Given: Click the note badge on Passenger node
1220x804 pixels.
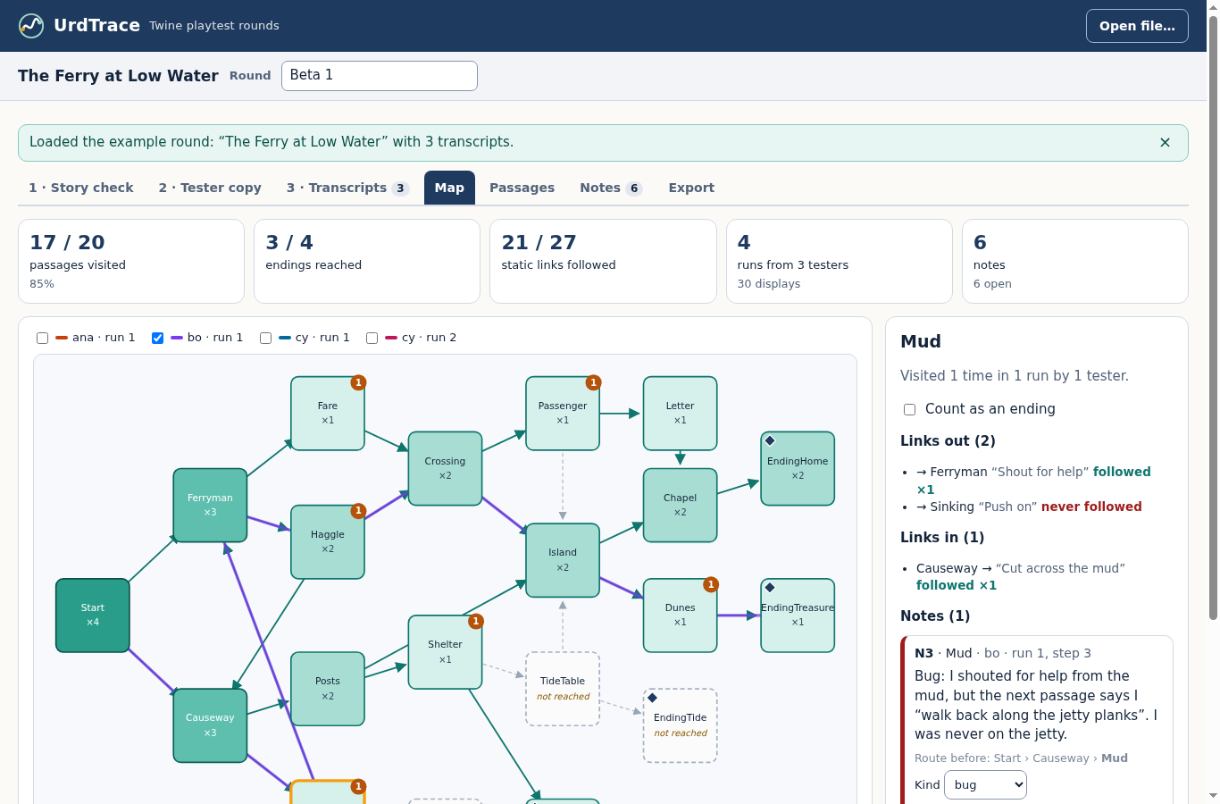Looking at the screenshot, I should coord(593,382).
